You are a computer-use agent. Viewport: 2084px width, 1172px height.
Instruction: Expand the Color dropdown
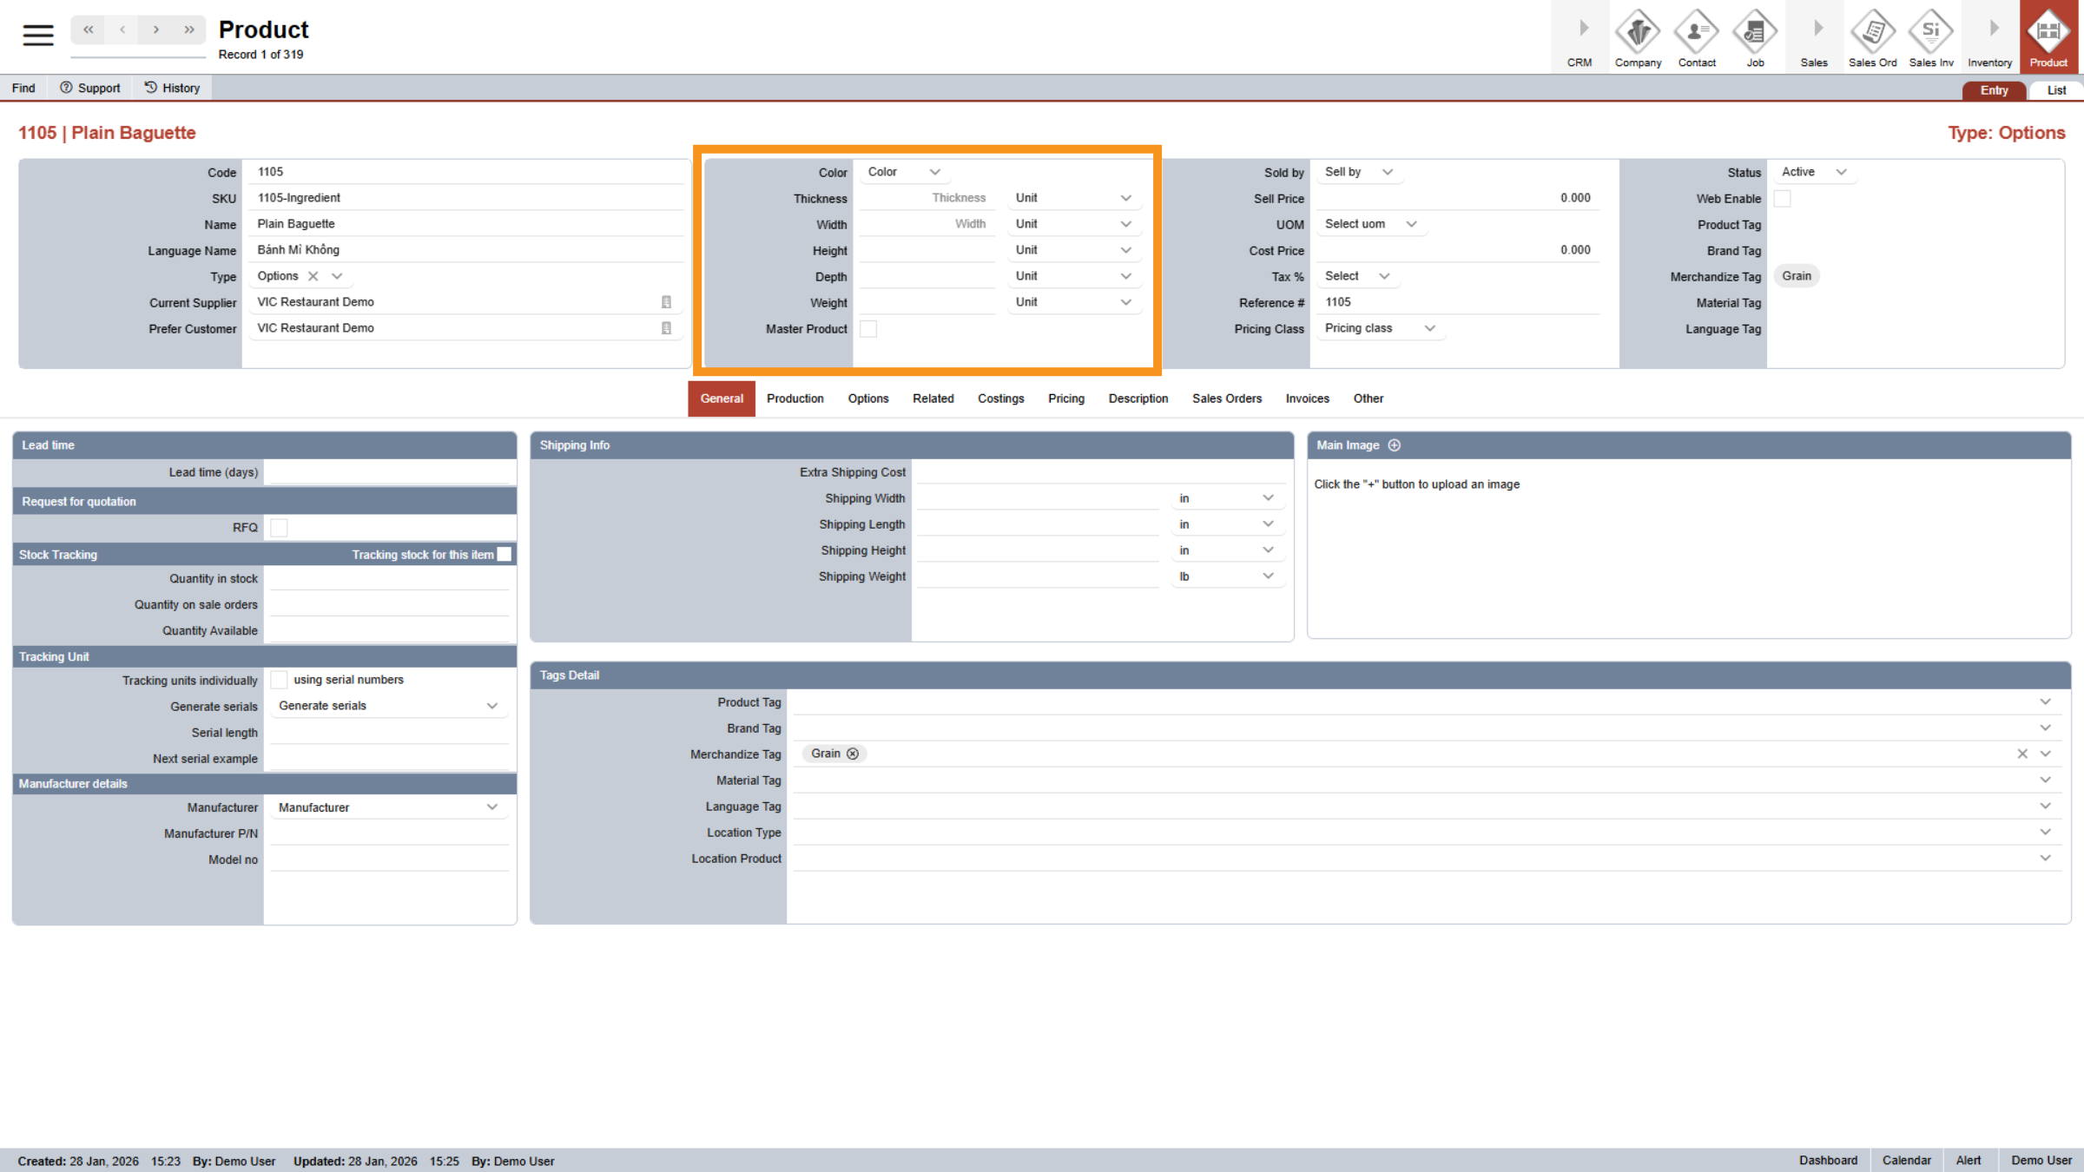coord(904,172)
